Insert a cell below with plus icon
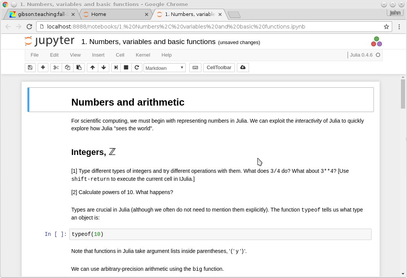This screenshot has height=278, width=407. 43,68
